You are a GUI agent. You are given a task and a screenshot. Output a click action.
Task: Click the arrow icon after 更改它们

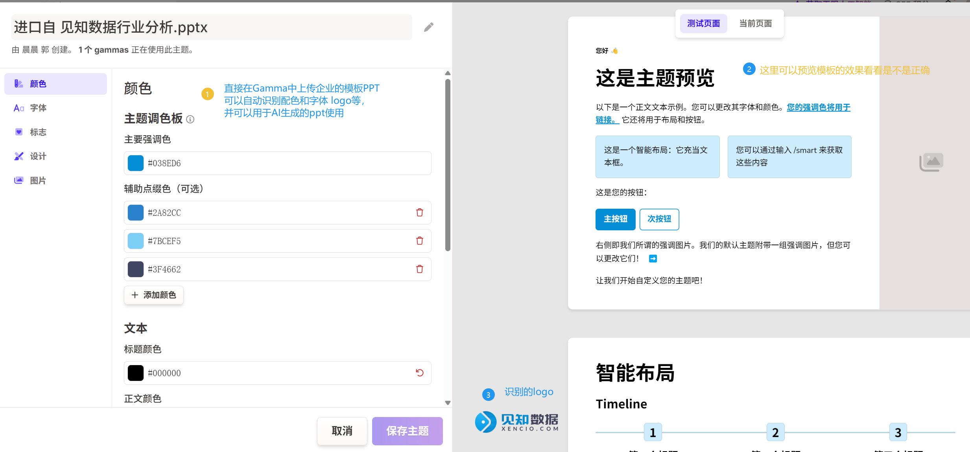(653, 258)
